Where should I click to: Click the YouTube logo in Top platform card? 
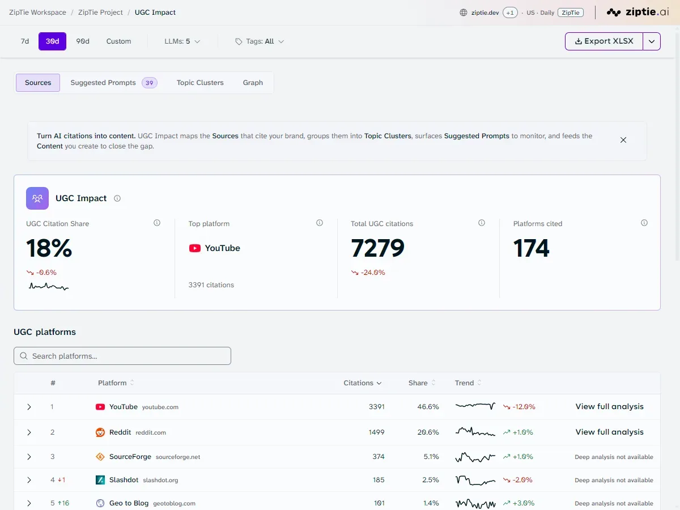click(195, 248)
